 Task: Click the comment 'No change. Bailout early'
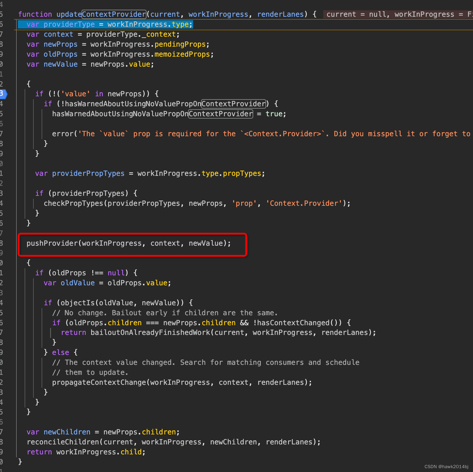point(165,313)
